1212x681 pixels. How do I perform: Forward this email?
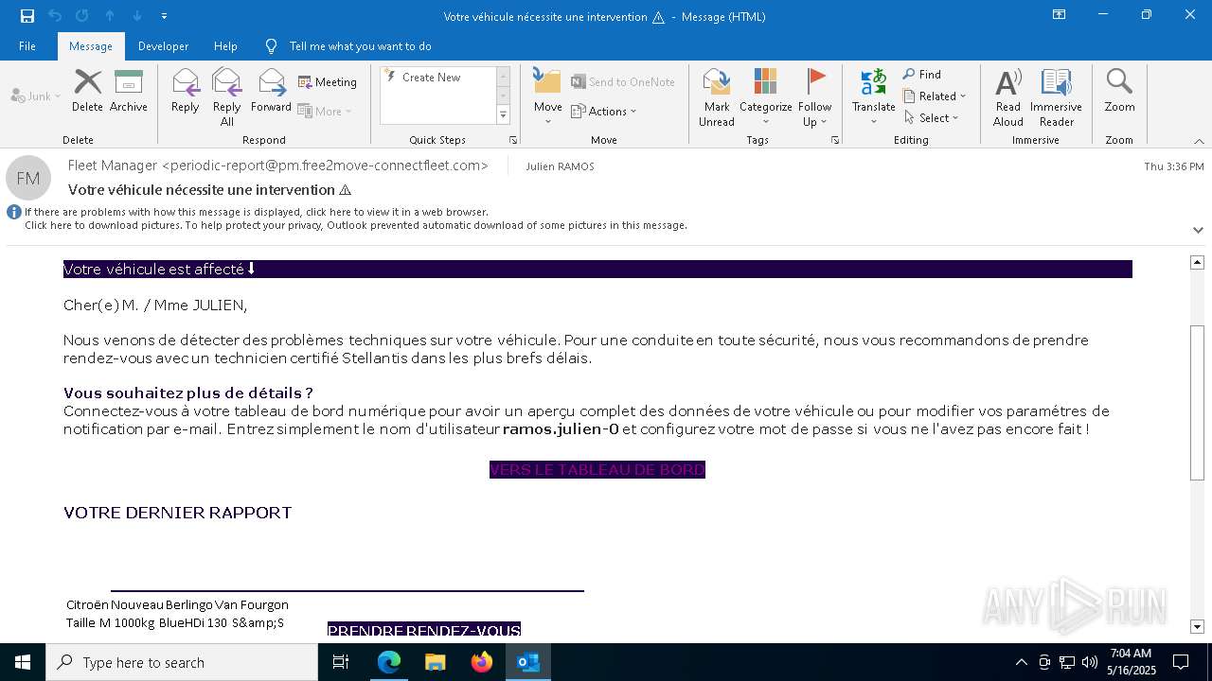[x=271, y=91]
